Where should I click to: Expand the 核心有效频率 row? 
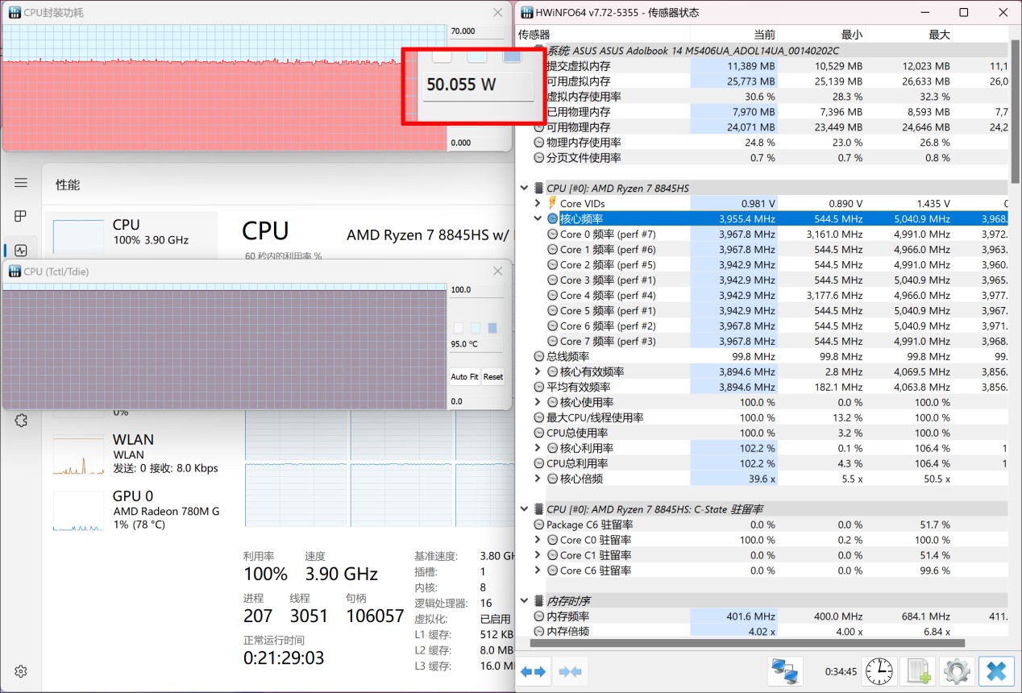pyautogui.click(x=538, y=371)
